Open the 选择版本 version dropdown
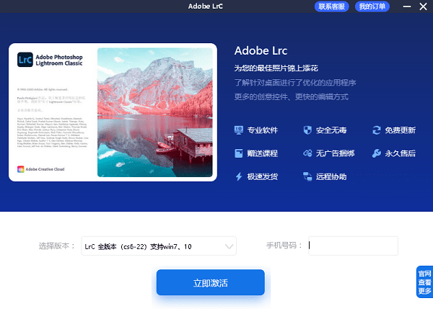433x324 pixels. click(158, 246)
